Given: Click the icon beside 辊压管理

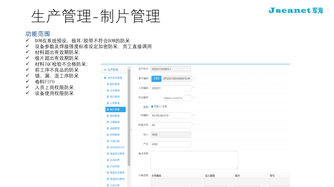Looking at the screenshot, I should [x=108, y=97].
